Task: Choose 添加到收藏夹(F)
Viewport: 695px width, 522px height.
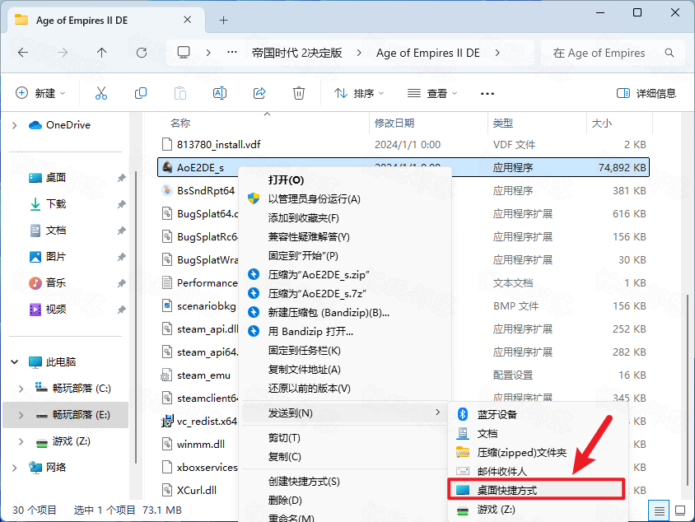Action: [x=345, y=218]
